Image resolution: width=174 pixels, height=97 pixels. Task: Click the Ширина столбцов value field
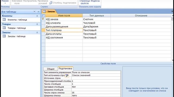[96, 90]
